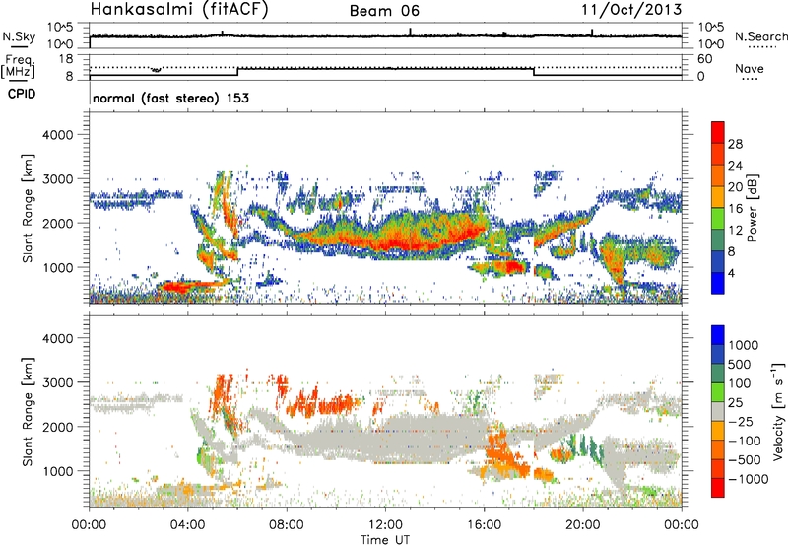The width and height of the screenshot is (788, 546).
Task: Click the Beam 06 label
Action: coord(384,11)
